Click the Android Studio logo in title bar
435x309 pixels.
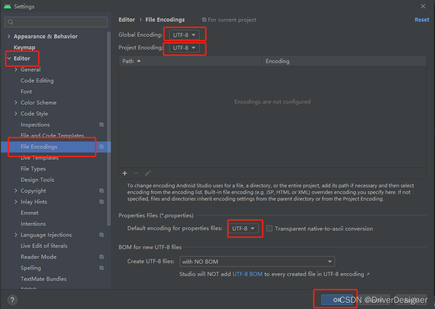(7, 6)
